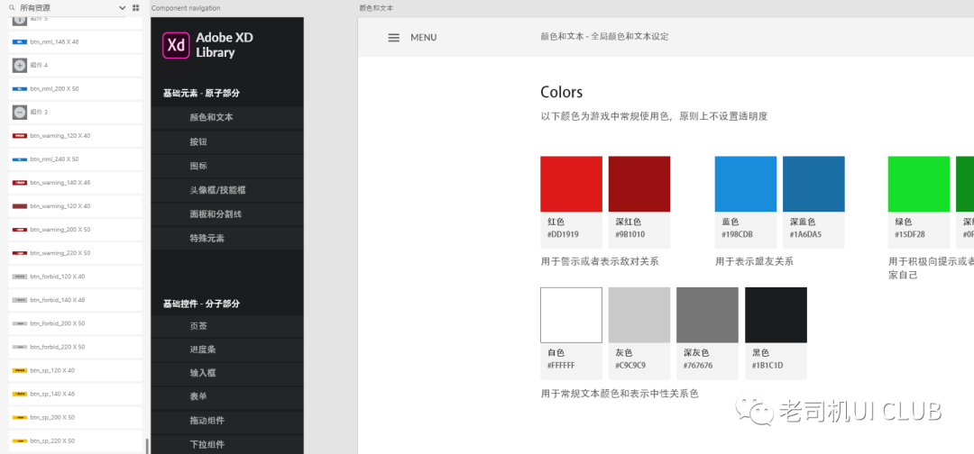
Task: Click the 基础元素 - 原子部分 section header
Action: pos(201,94)
